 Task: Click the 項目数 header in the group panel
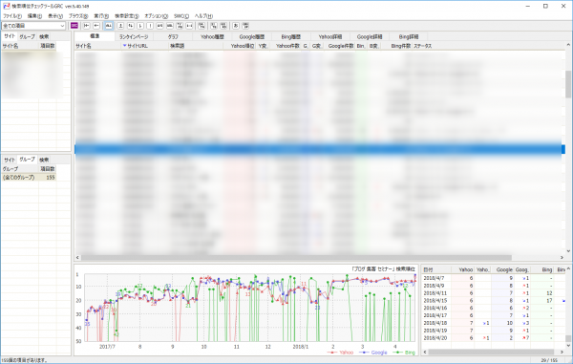pyautogui.click(x=47, y=169)
